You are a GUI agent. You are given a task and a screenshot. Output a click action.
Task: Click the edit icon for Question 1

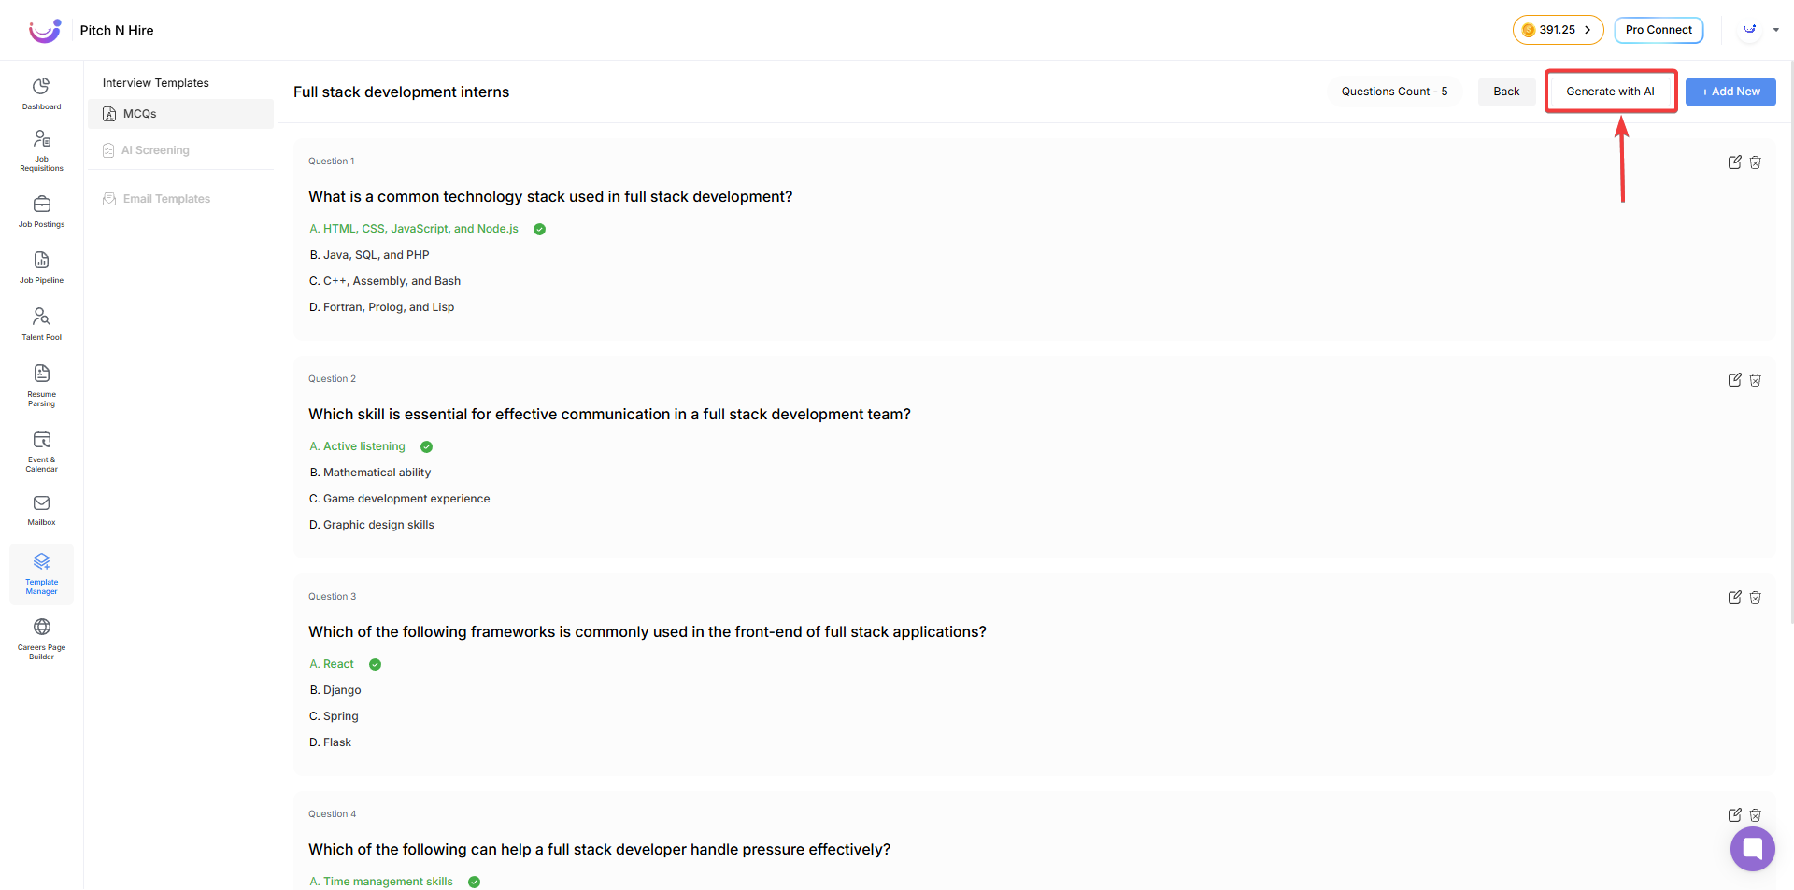coord(1734,162)
